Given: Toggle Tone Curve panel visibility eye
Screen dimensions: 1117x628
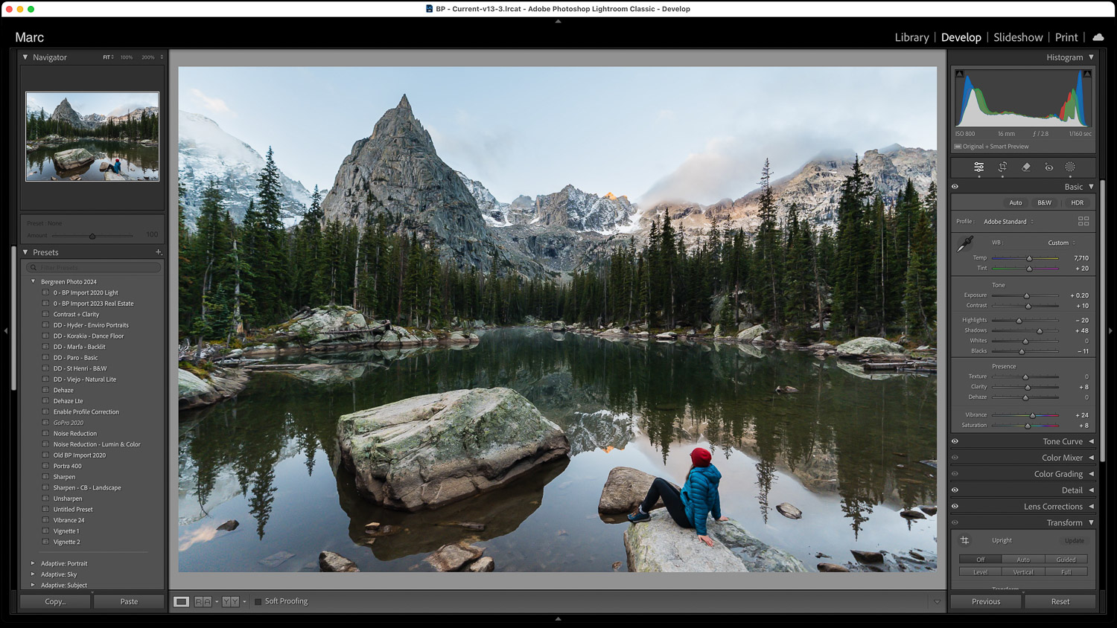Looking at the screenshot, I should [x=955, y=441].
